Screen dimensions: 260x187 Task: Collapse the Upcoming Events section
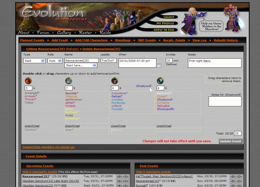tap(24, 166)
